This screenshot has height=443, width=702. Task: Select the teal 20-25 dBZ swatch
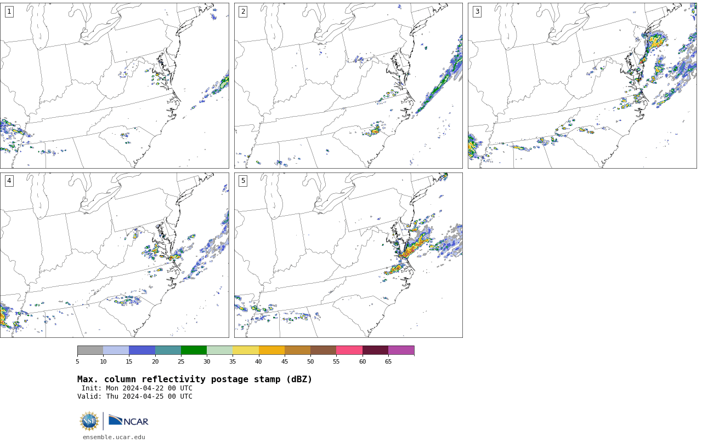(168, 350)
